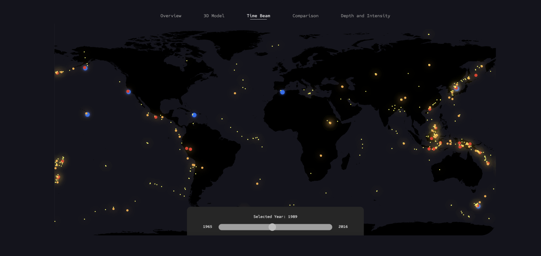Screen dimensions: 541x256
Task: Open the Overview tab
Action: coord(171,16)
